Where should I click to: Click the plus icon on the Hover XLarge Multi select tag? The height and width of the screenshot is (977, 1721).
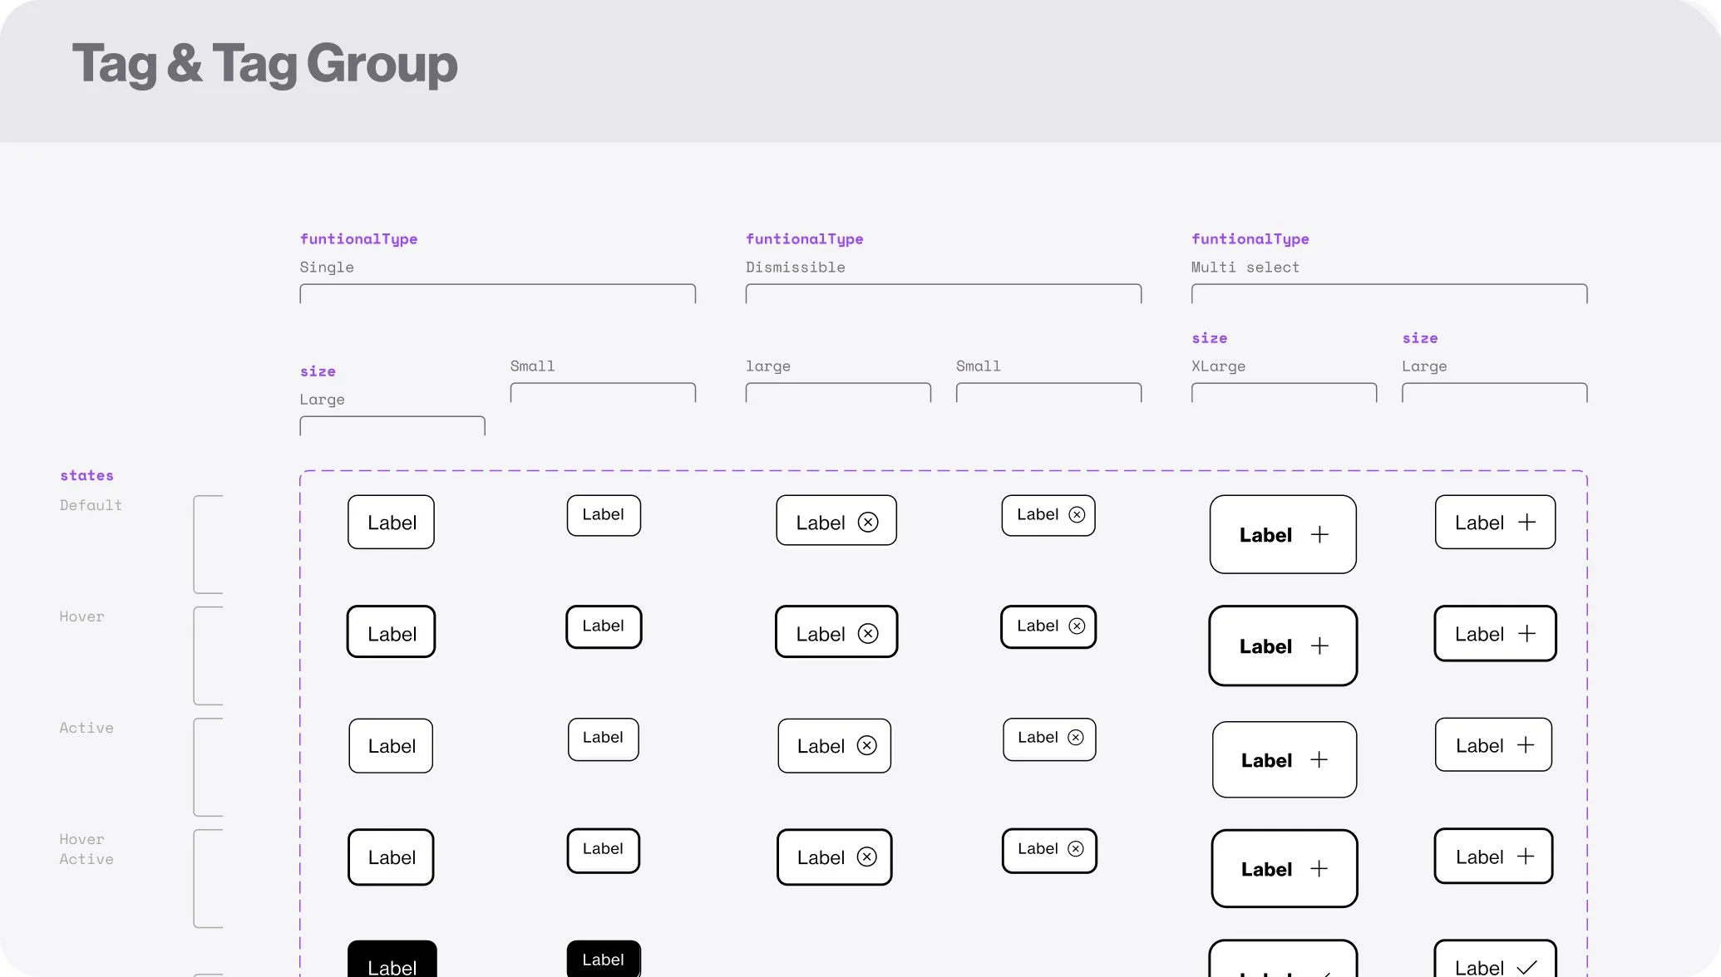click(x=1319, y=646)
